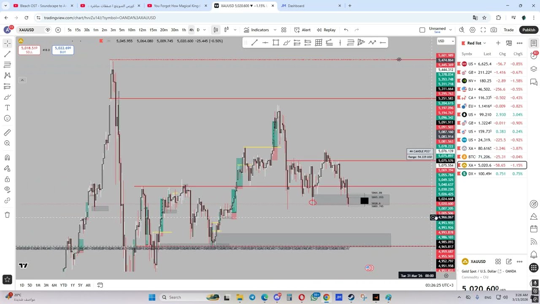The height and width of the screenshot is (304, 540).
Task: Toggle the drawing tools link icon
Action: (x=7, y=201)
